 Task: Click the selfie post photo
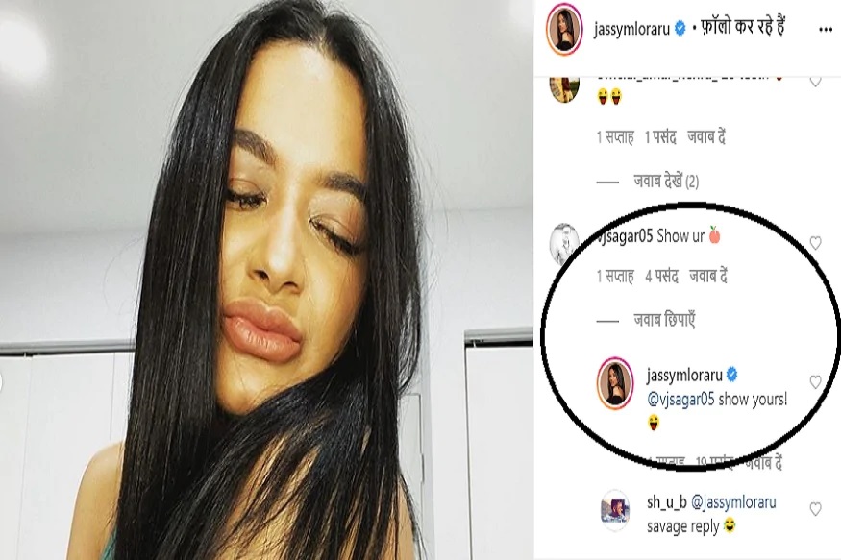pos(266,280)
